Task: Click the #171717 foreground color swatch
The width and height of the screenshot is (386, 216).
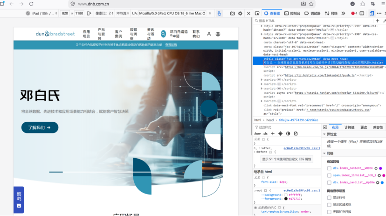Action: [x=286, y=199]
